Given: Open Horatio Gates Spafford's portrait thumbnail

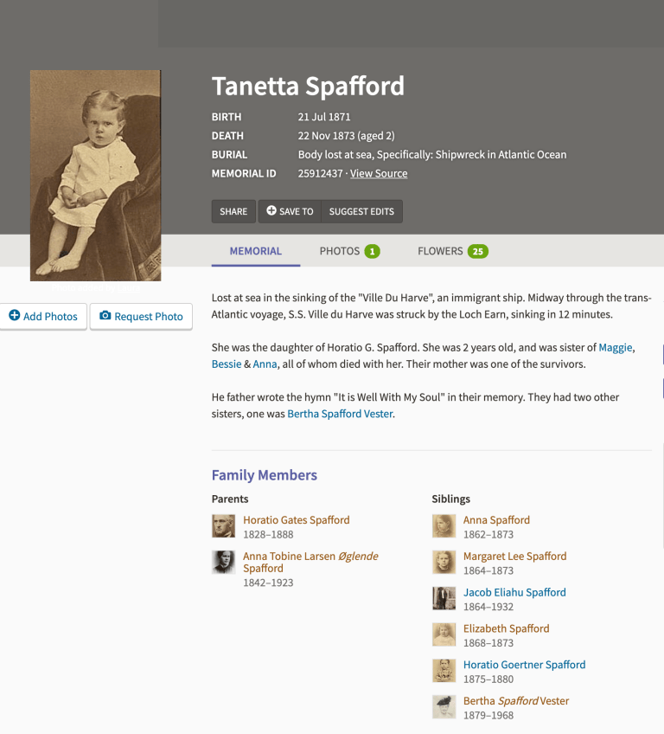Looking at the screenshot, I should [x=224, y=526].
